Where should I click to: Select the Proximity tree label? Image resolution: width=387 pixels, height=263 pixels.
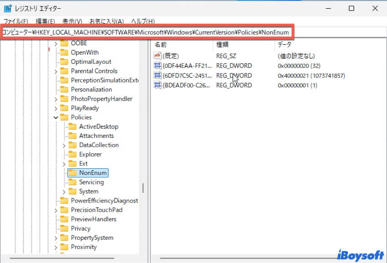click(84, 247)
